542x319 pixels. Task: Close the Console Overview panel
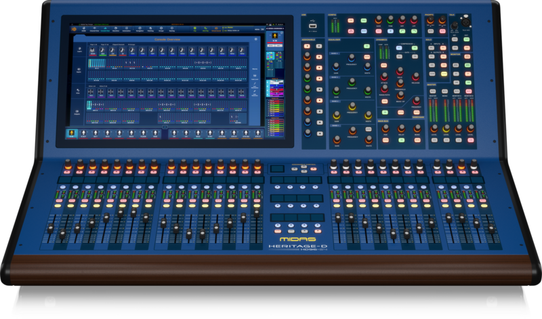(256, 39)
